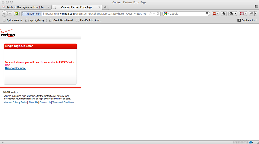Expand the Greasemonkey dropdown arrow
Image resolution: width=259 pixels, height=144 pixels.
point(236,14)
